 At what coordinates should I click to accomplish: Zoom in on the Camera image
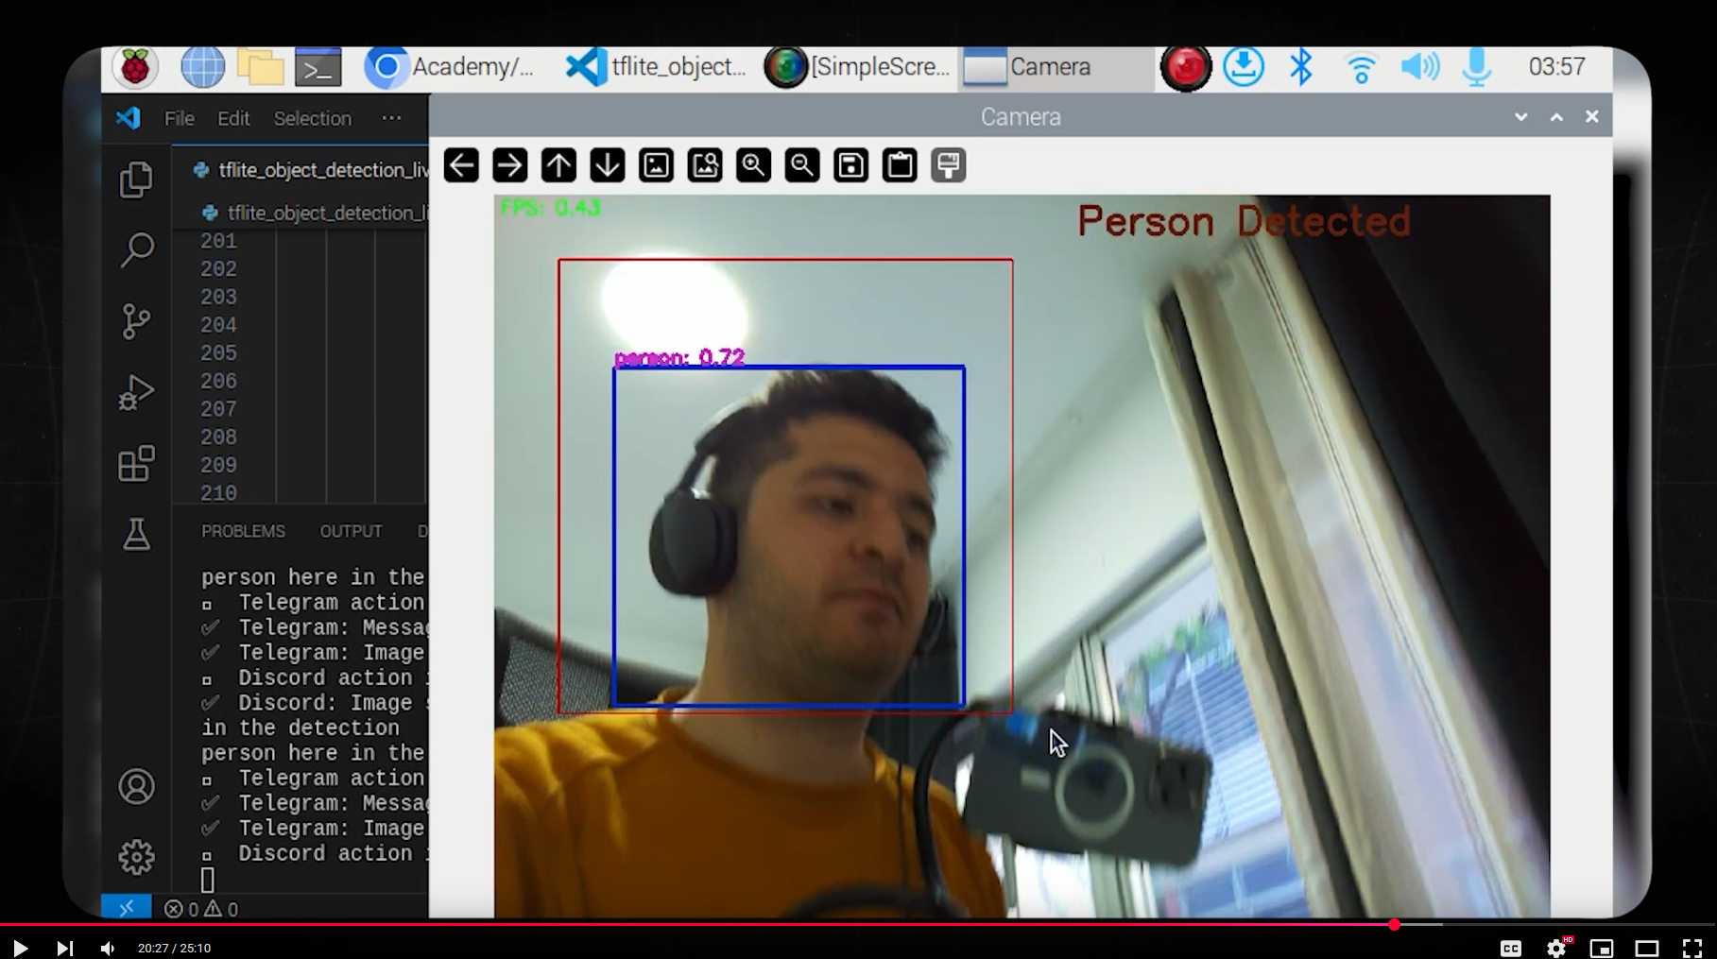(753, 165)
